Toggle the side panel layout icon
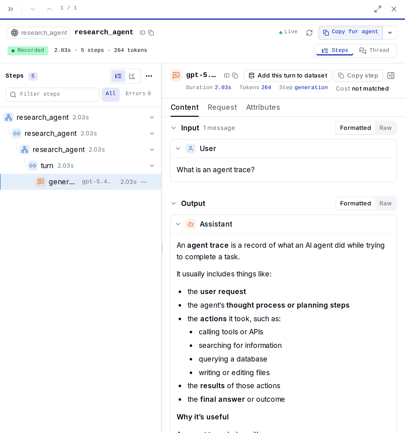The image size is (405, 433). (391, 76)
